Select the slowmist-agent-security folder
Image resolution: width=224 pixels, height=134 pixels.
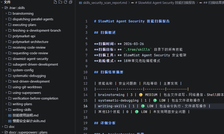[30, 59]
